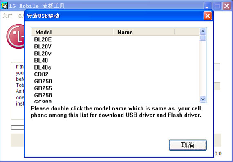This screenshot has width=233, height=162.
Task: Click the LG Mobile app icon in title bar
Action: (x=4, y=6)
